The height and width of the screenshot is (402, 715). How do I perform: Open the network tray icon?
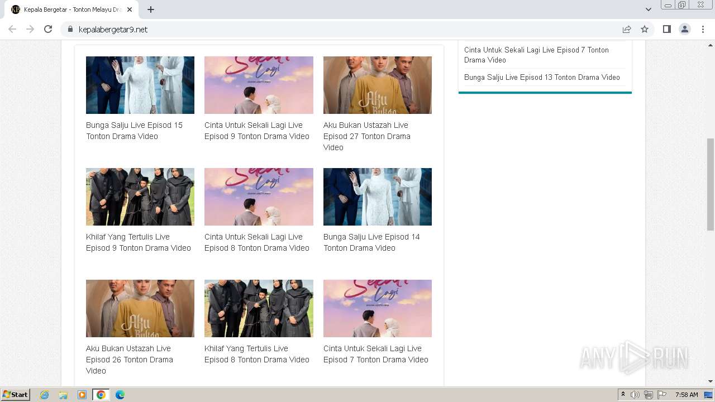tap(649, 395)
